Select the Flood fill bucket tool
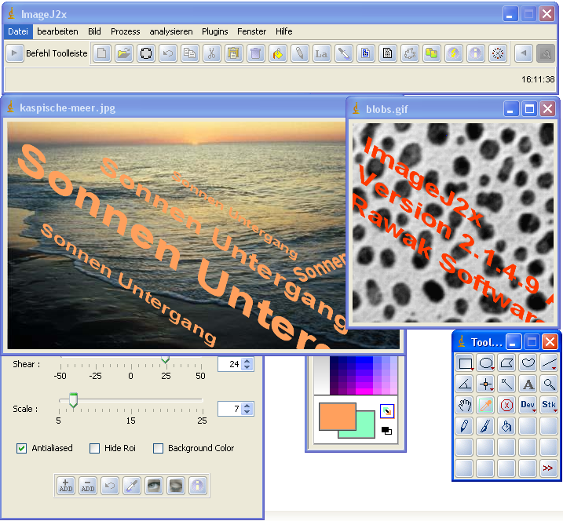 tap(506, 426)
